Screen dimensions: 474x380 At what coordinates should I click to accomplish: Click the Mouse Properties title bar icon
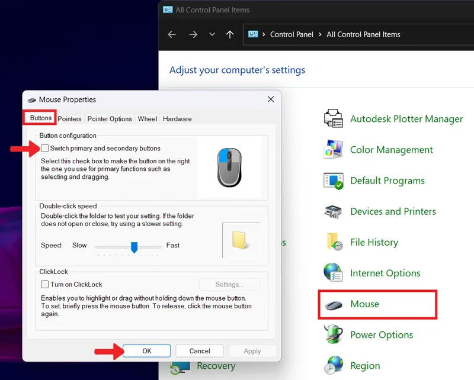click(32, 100)
